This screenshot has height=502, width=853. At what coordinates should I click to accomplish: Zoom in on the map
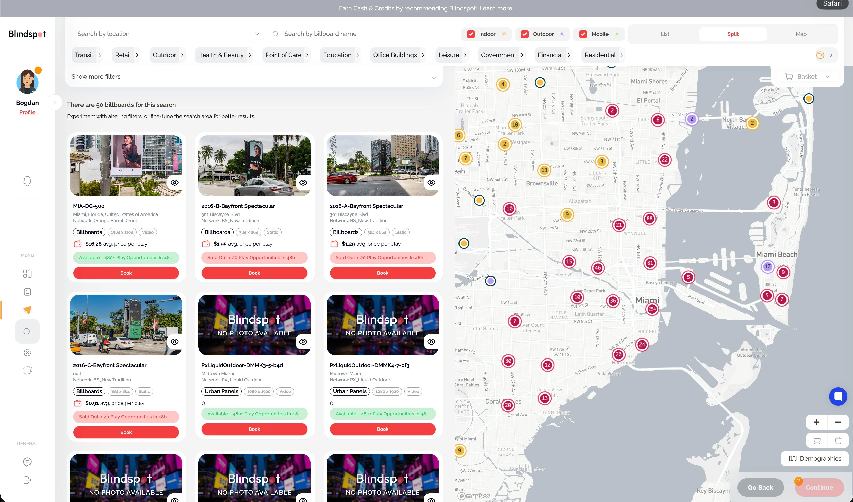[816, 422]
